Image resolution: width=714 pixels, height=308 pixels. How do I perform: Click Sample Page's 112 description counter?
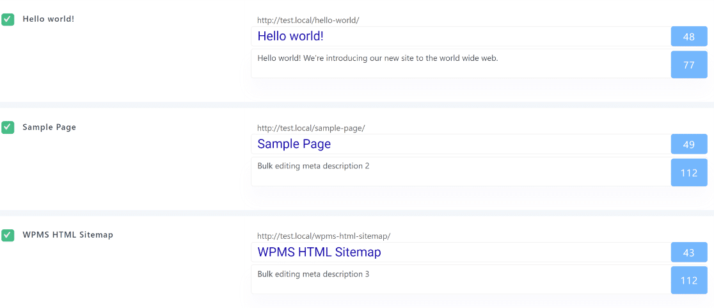pyautogui.click(x=689, y=173)
